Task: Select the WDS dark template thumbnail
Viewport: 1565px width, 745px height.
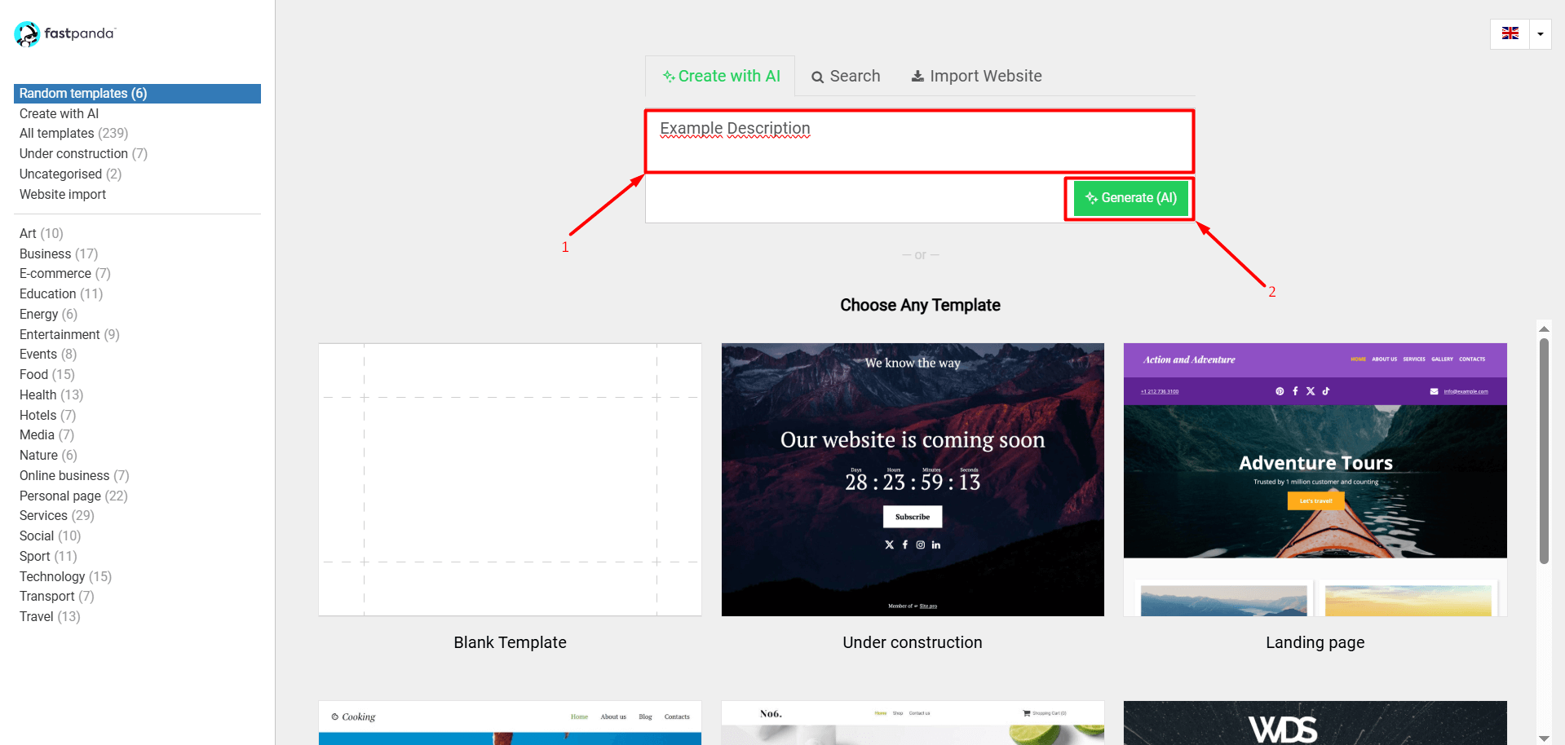Action: pyautogui.click(x=1315, y=722)
